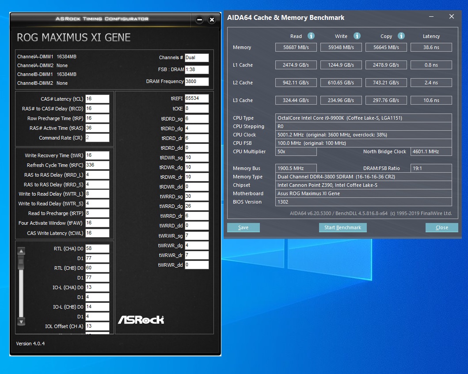Click the BIOS Version value 1302
The width and height of the screenshot is (468, 374).
click(364, 202)
